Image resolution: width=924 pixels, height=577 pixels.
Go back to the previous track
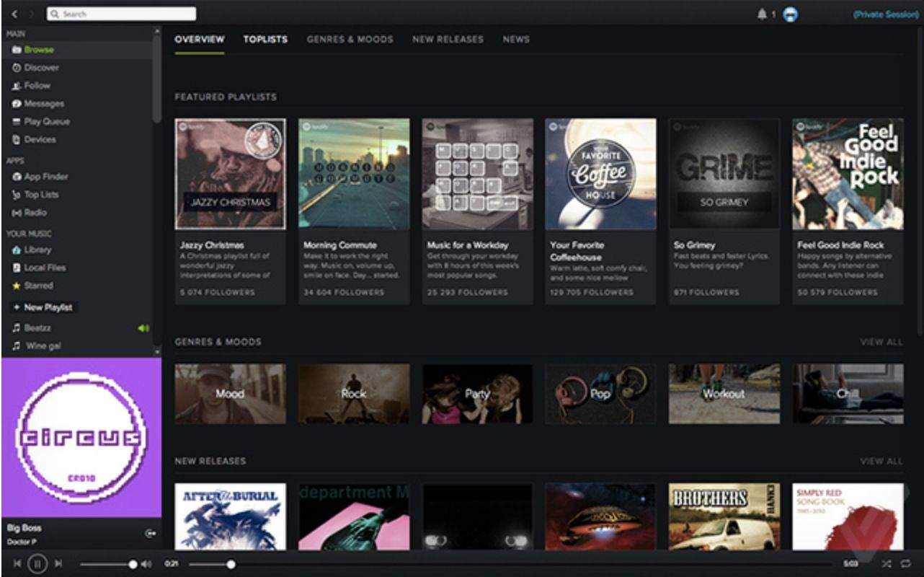[17, 563]
